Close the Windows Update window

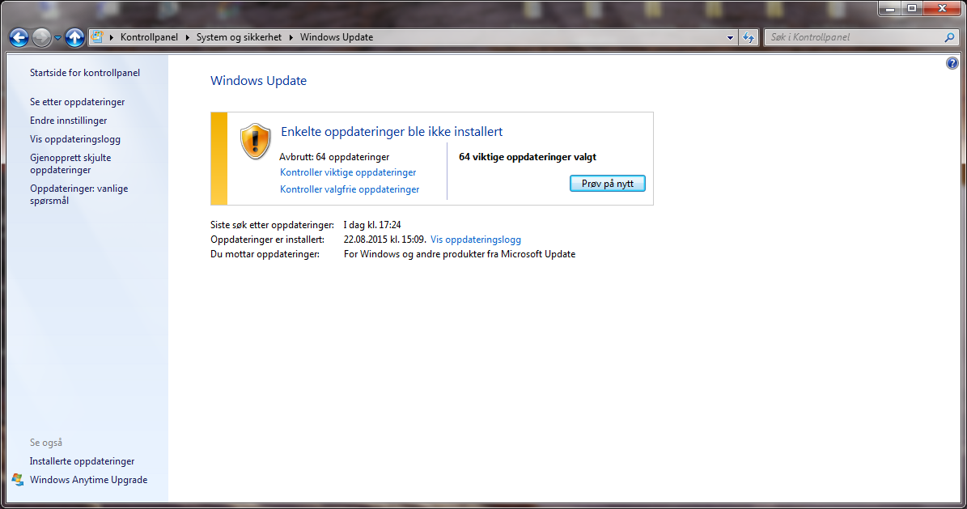(943, 9)
